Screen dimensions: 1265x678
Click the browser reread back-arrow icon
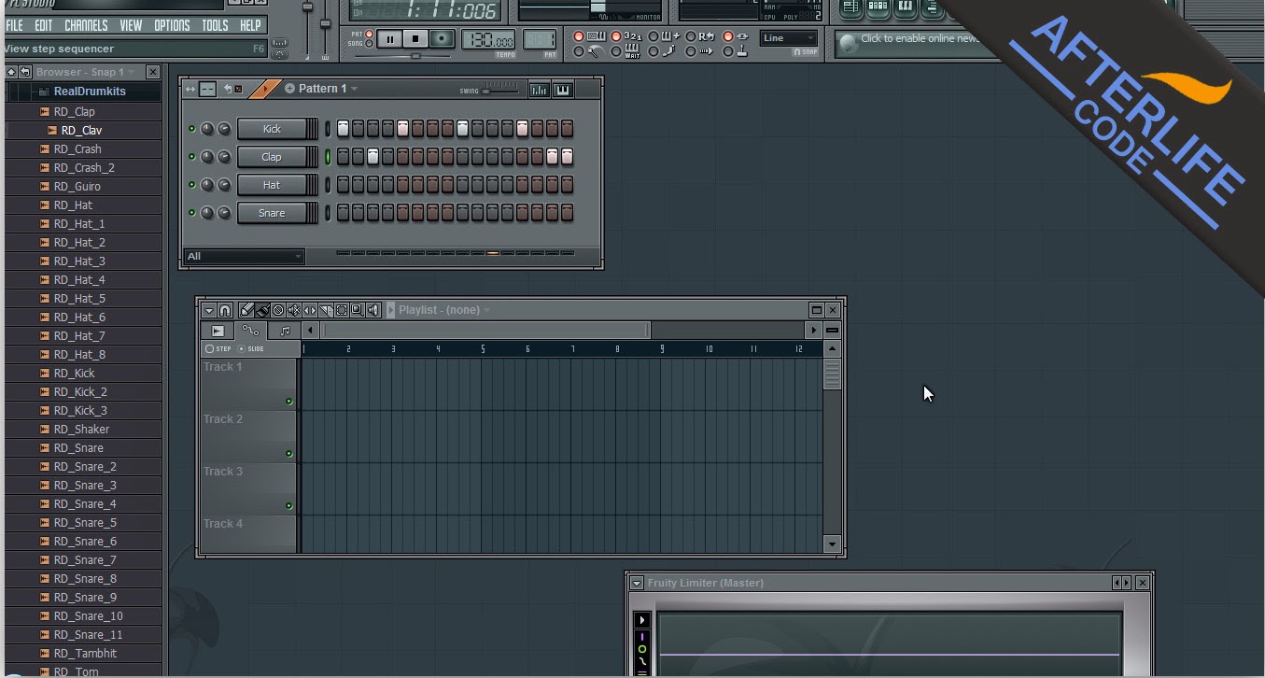click(25, 72)
